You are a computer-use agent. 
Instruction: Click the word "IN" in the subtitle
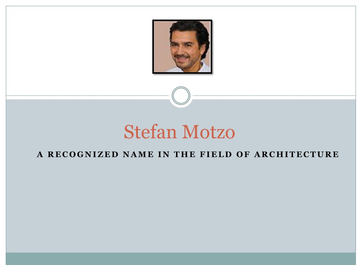click(x=164, y=154)
